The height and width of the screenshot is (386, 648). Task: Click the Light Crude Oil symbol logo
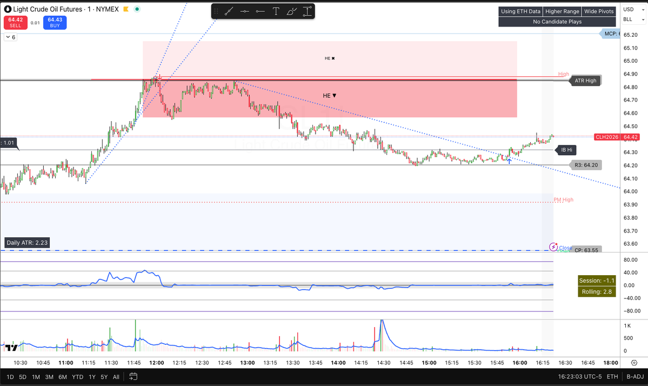[x=8, y=9]
